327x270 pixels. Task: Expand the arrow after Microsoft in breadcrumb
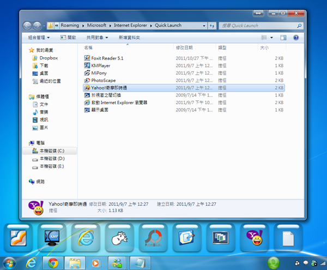110,26
